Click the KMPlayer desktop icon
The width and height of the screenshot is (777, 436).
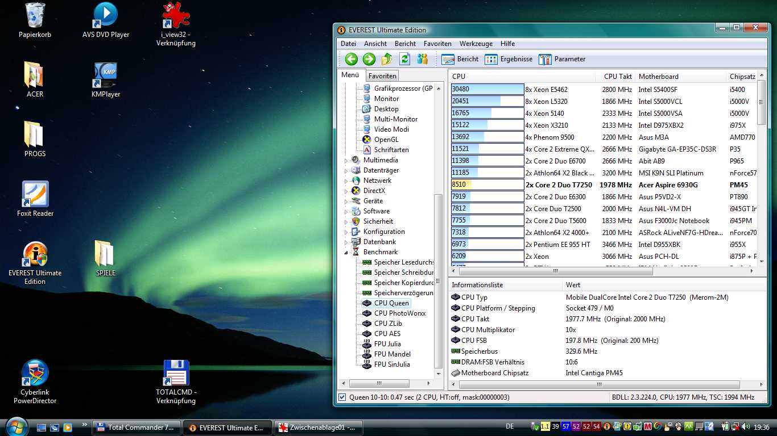[106, 79]
